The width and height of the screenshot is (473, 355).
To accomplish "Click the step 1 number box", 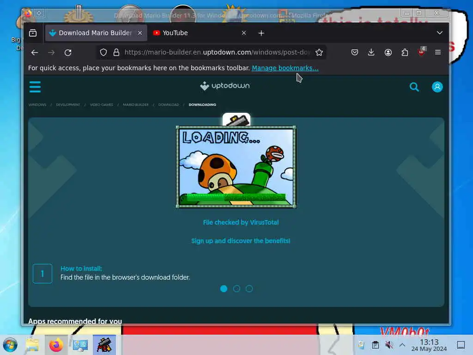I will point(42,274).
